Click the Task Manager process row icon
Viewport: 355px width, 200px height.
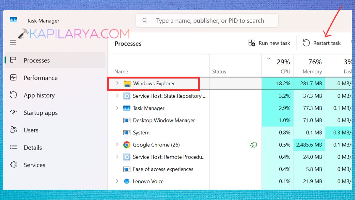click(127, 108)
